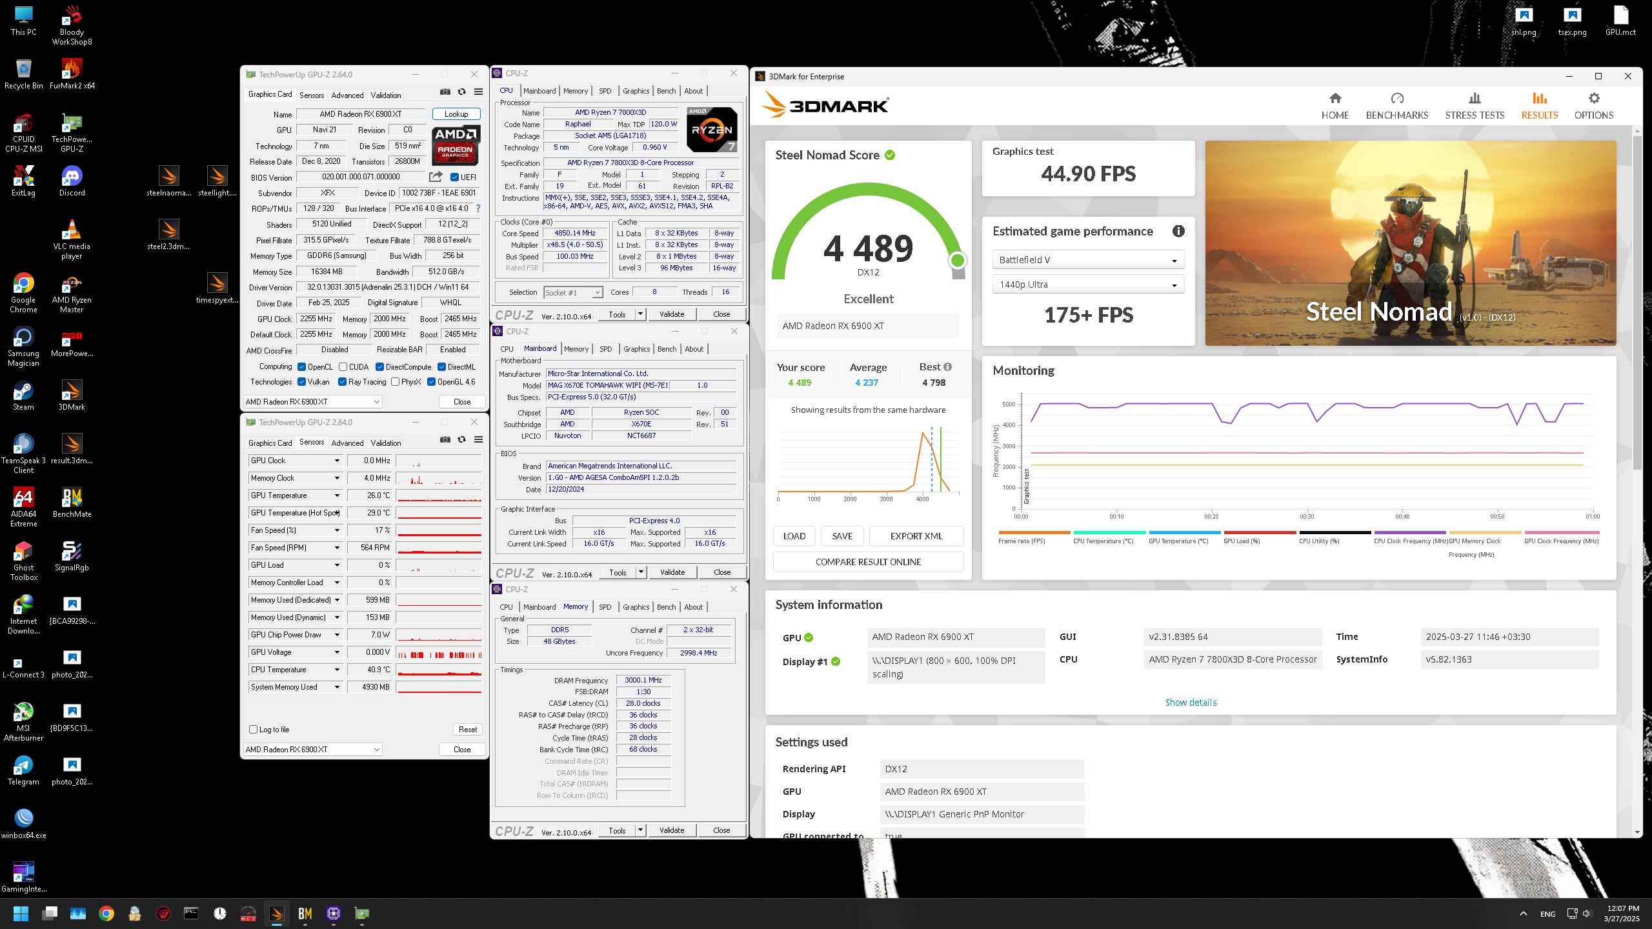Image resolution: width=1652 pixels, height=929 pixels.
Task: Open the 3DMark BENCHMARKS section
Action: [1396, 106]
